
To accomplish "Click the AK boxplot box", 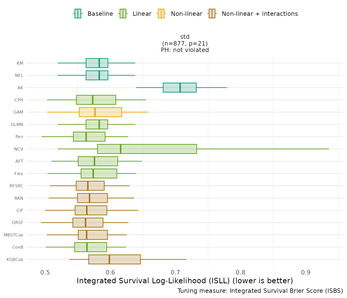I will click(x=179, y=88).
